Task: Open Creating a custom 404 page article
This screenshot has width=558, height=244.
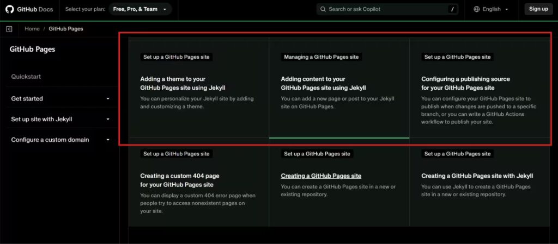Action: pyautogui.click(x=180, y=180)
